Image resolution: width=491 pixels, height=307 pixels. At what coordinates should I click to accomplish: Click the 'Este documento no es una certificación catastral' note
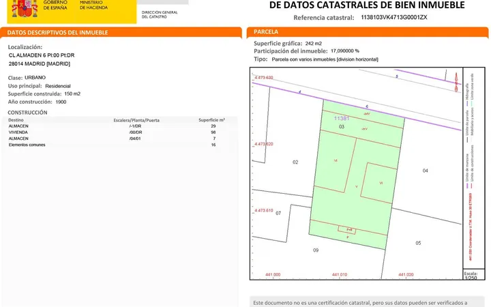[x=360, y=303]
